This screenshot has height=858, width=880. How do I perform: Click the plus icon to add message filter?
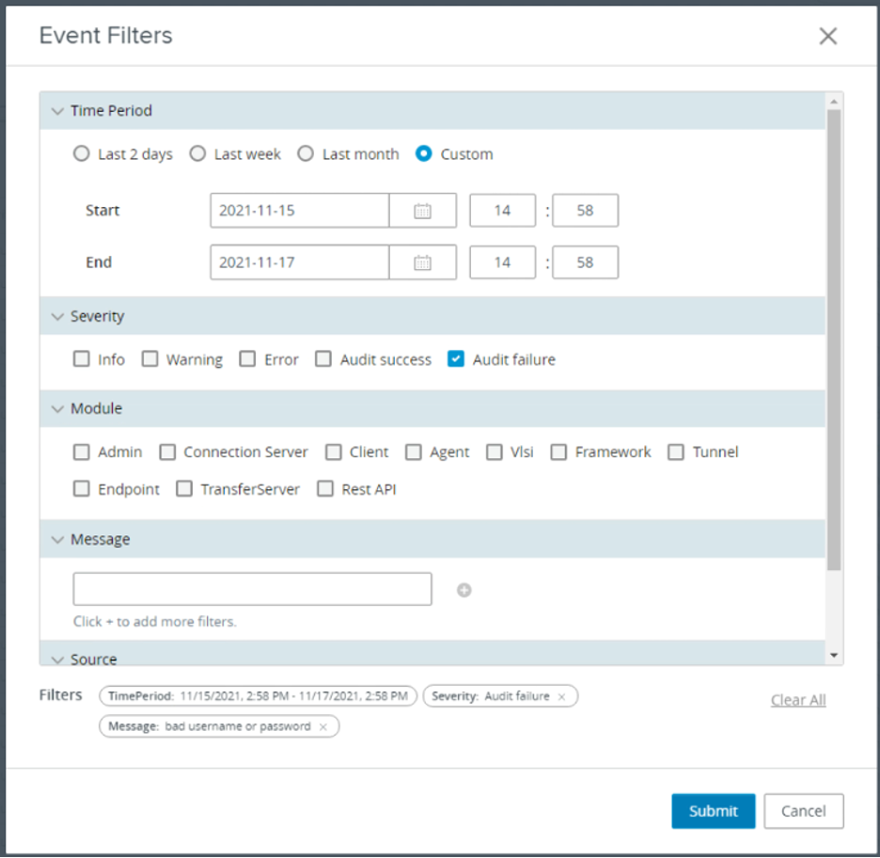464,591
